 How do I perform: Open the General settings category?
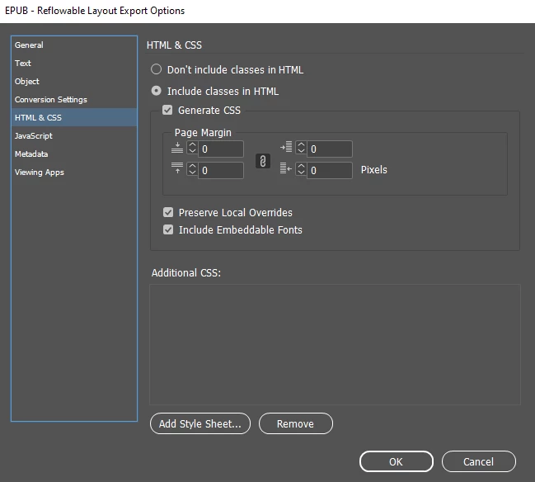(x=74, y=45)
